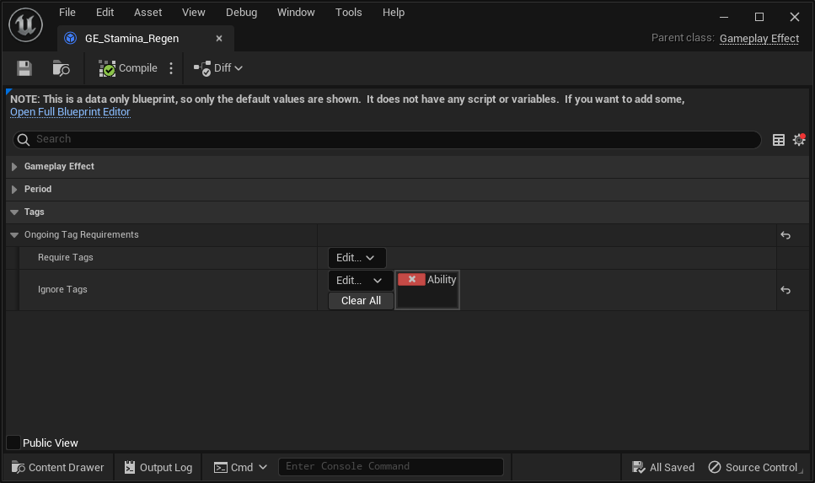Open Source Control menu
815x483 pixels.
[754, 467]
